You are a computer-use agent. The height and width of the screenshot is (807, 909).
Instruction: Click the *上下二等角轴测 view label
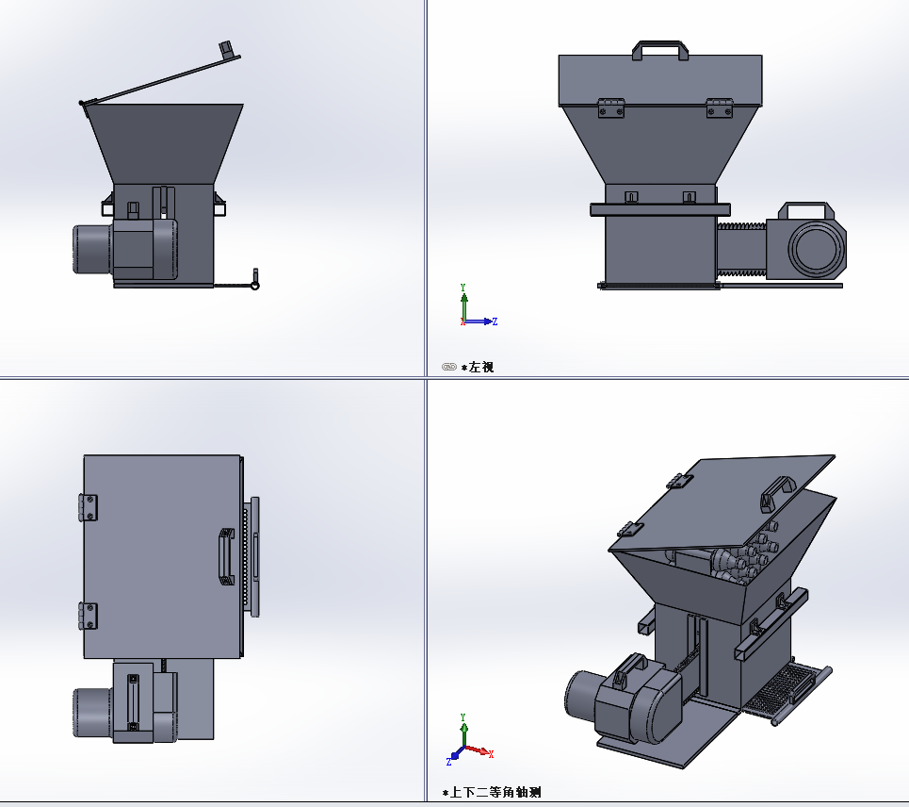(x=492, y=792)
